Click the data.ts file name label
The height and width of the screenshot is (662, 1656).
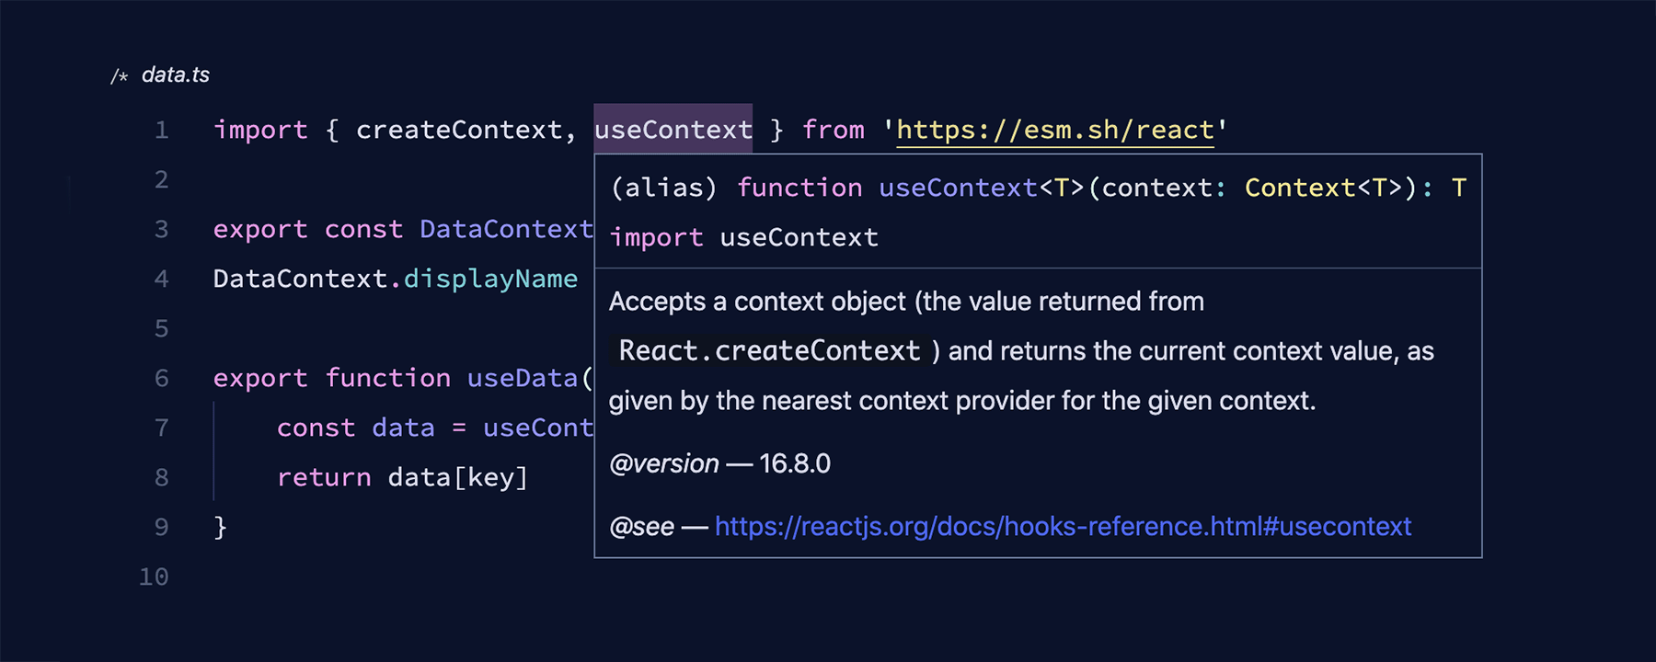[175, 74]
